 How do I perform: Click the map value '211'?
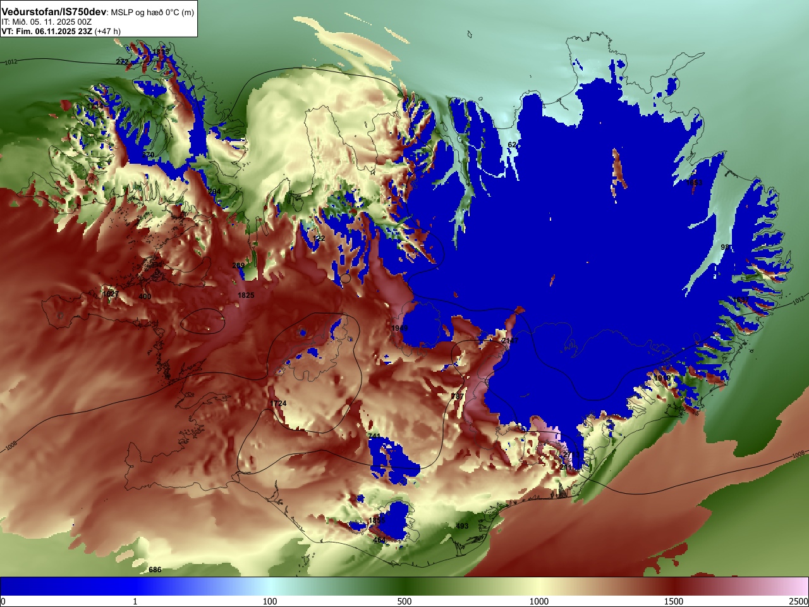pos(566,467)
